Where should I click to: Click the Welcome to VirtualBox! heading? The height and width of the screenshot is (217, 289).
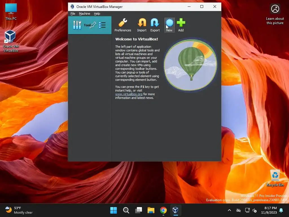pyautogui.click(x=137, y=39)
